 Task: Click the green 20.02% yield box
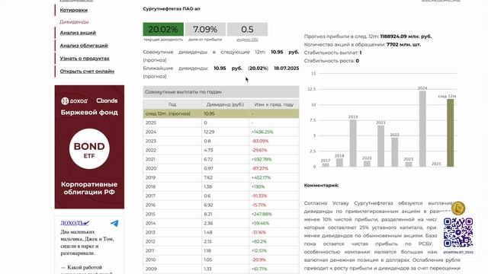point(163,29)
